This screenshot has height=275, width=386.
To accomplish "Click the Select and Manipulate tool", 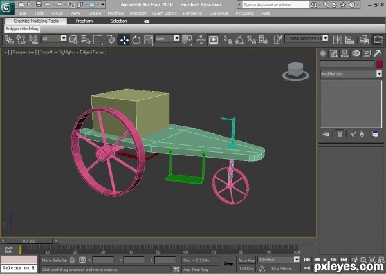I will 201,39.
